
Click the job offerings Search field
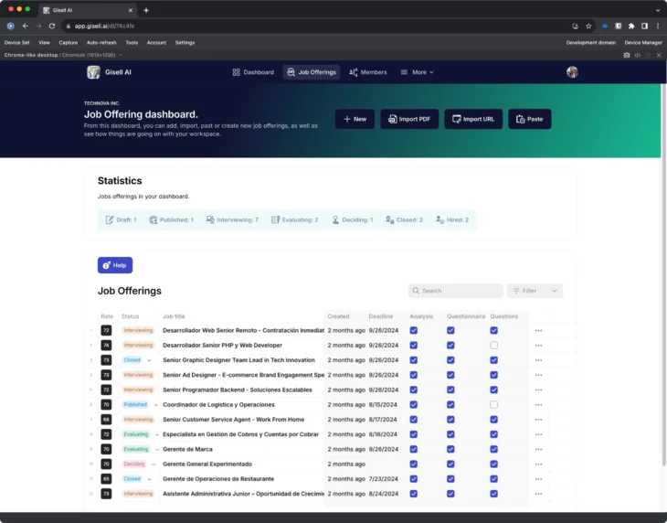pos(456,291)
